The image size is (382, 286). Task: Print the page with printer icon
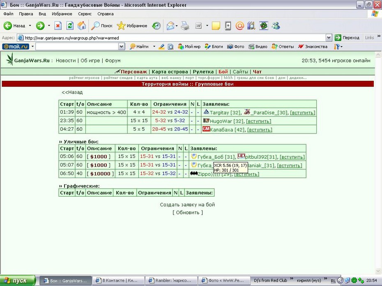pos(185,25)
